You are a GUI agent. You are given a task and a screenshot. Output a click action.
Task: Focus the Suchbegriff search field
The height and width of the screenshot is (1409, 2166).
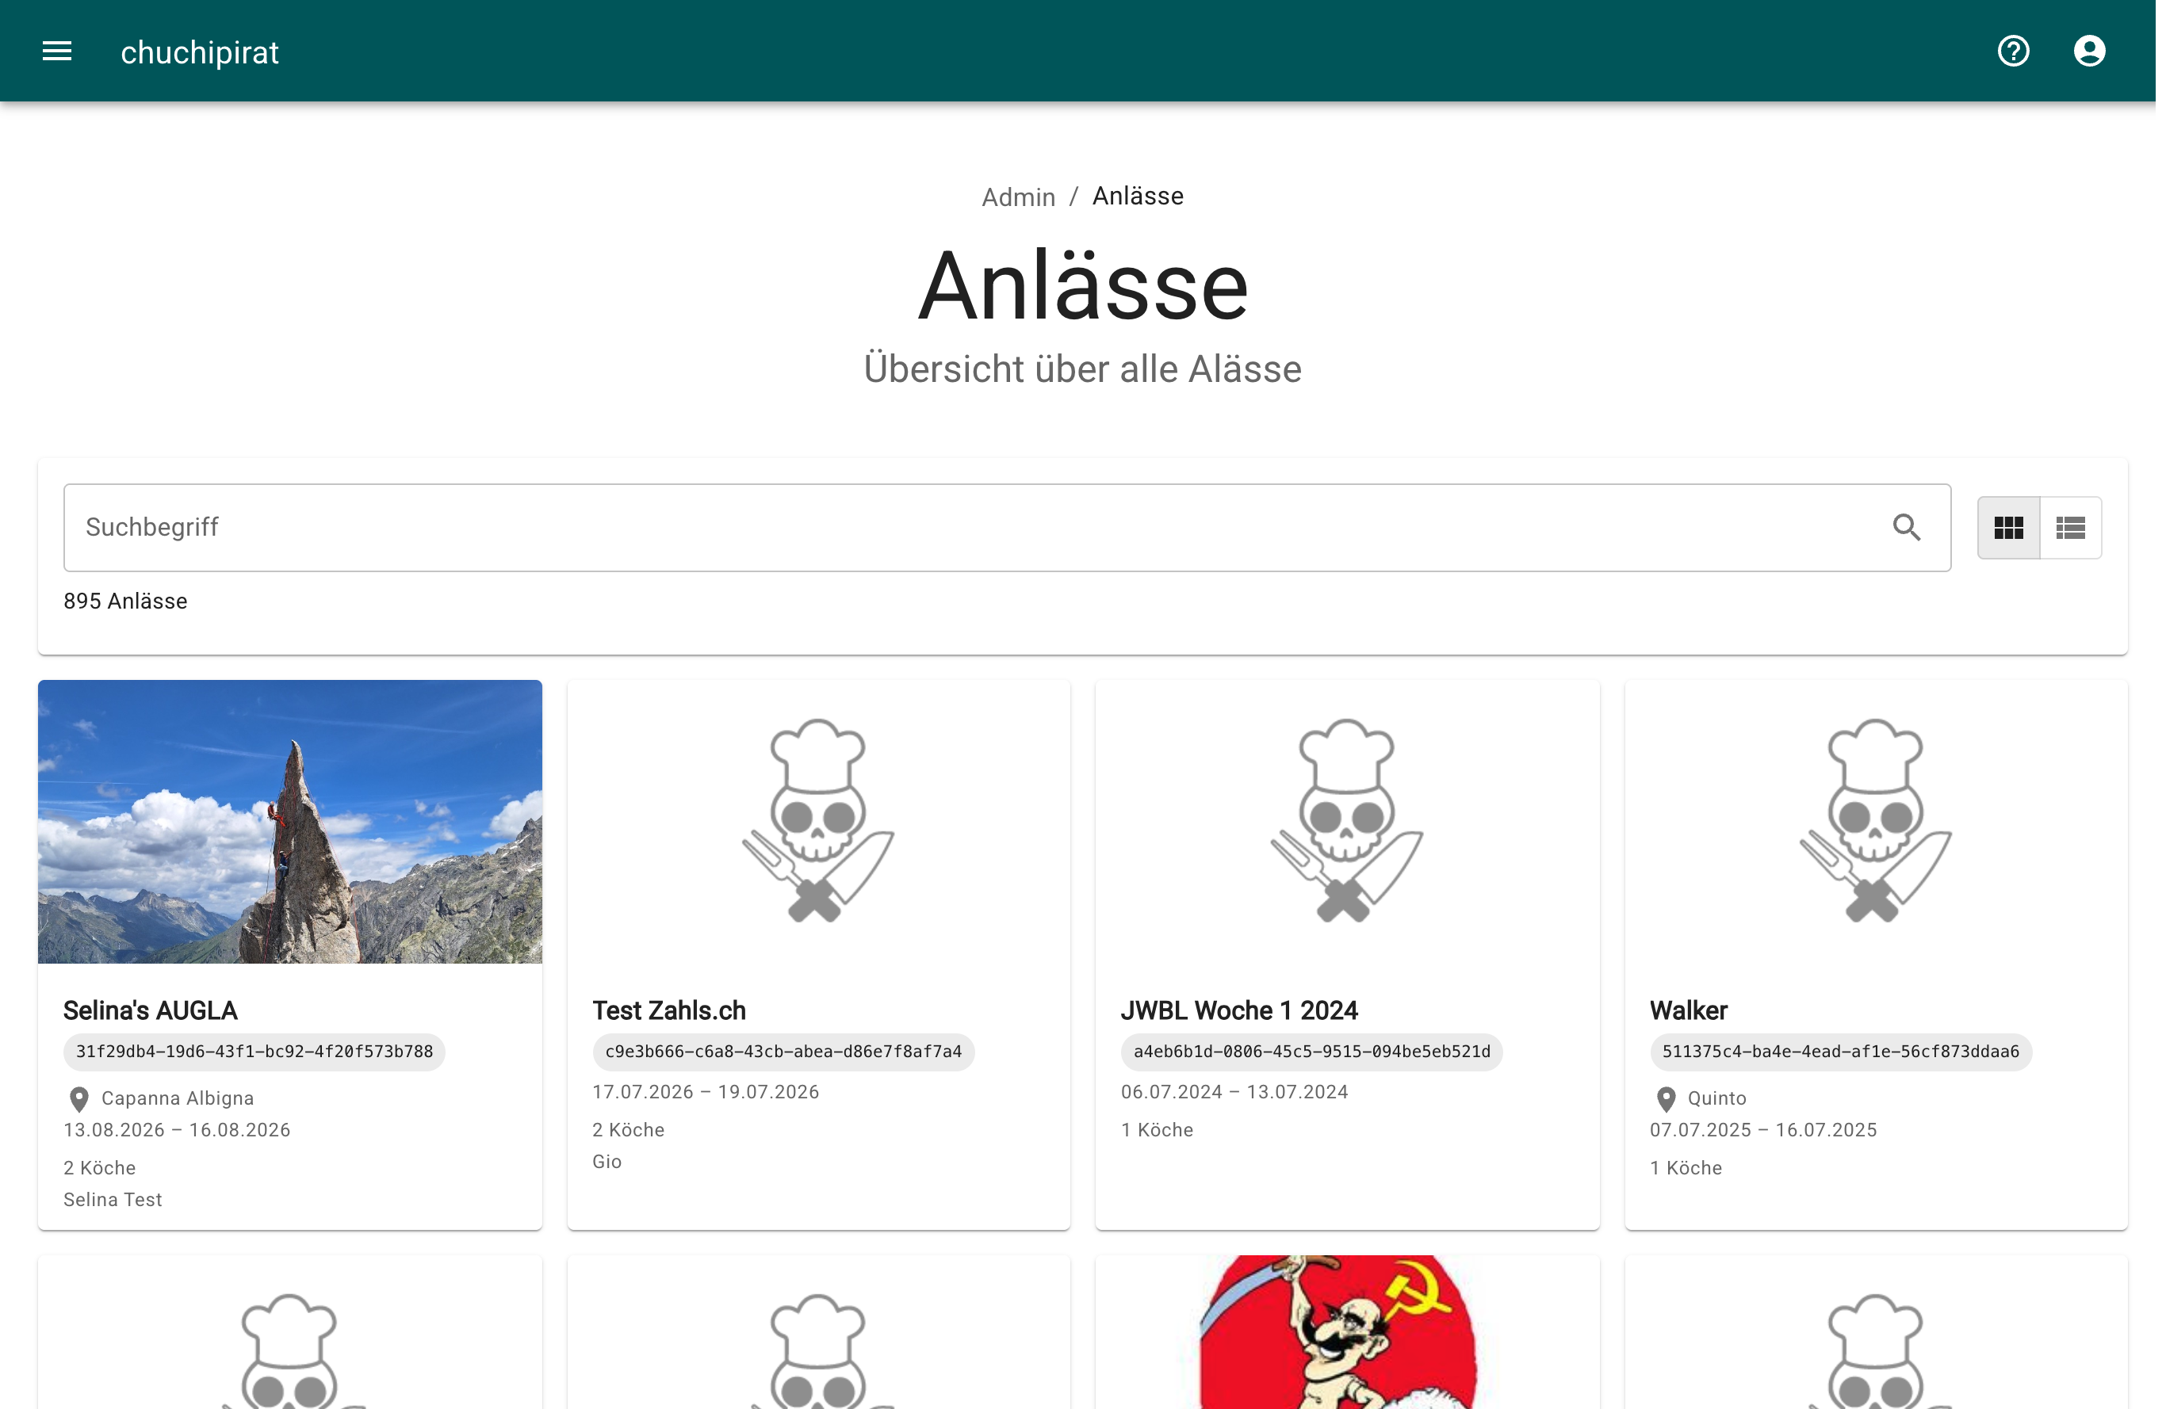click(1007, 528)
